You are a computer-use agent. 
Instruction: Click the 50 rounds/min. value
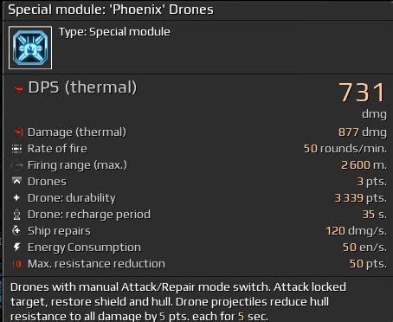[x=345, y=149]
